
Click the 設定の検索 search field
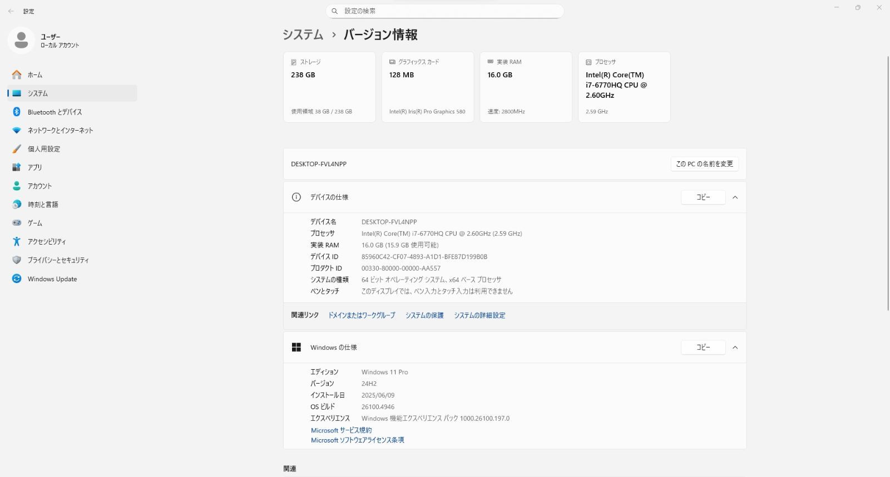(x=445, y=11)
